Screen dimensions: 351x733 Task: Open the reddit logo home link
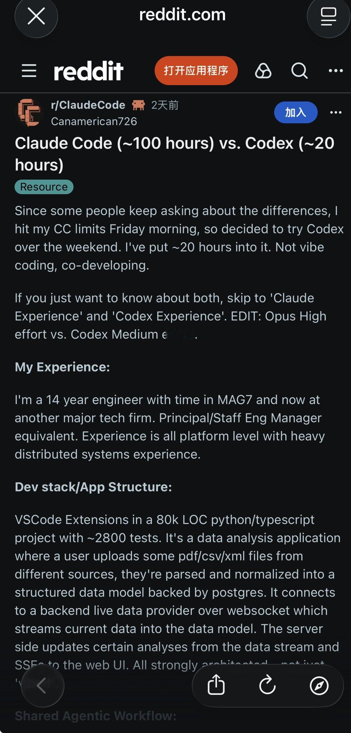tap(89, 71)
